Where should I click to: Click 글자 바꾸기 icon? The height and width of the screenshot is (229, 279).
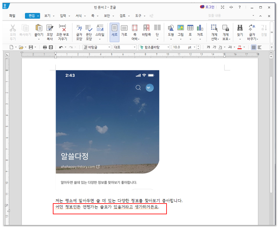pos(252,28)
